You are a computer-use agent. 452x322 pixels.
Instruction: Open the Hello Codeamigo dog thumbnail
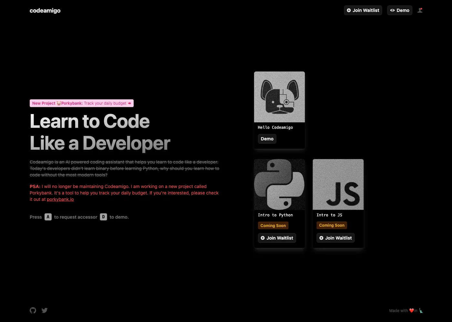[280, 97]
